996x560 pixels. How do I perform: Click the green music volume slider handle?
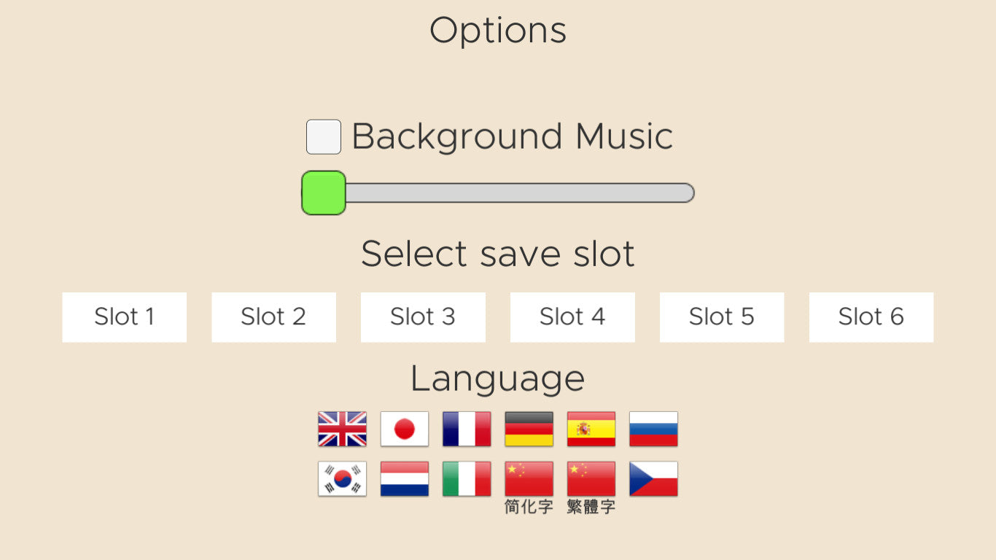tap(324, 193)
